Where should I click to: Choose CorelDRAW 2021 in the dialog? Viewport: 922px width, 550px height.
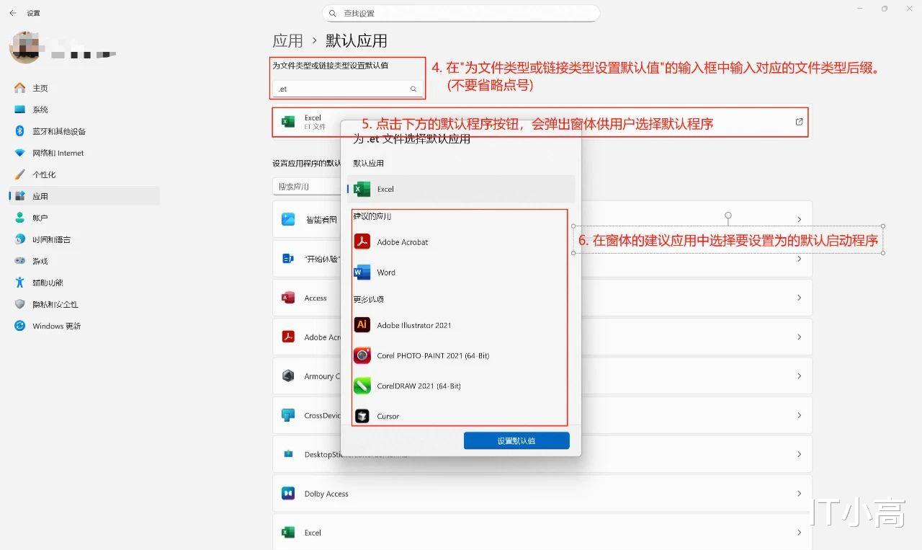pyautogui.click(x=461, y=386)
